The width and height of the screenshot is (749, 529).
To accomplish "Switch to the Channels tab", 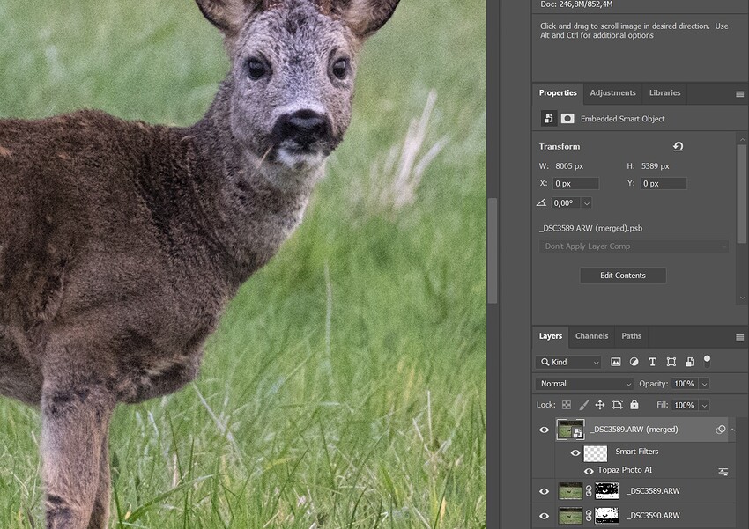I will [591, 336].
